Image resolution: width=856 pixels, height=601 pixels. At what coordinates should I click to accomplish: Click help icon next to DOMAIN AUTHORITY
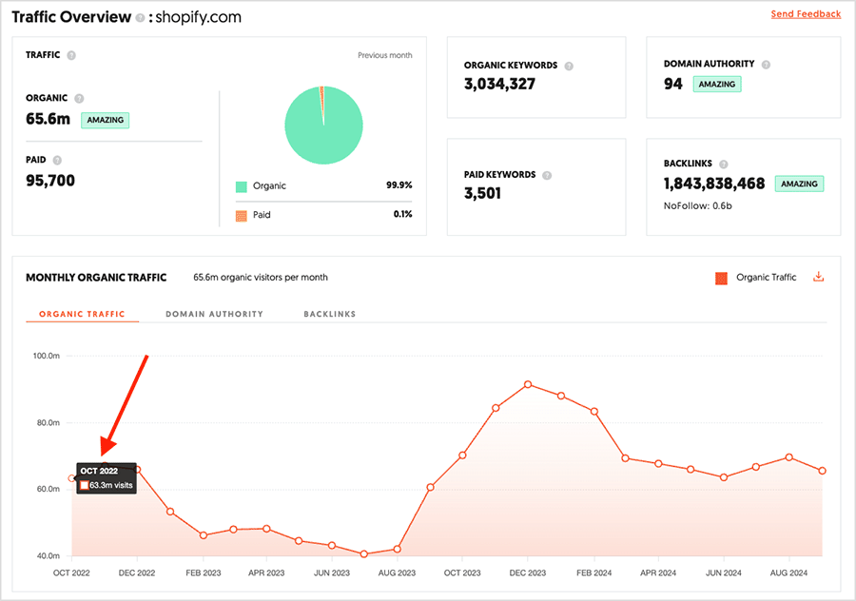pyautogui.click(x=766, y=65)
